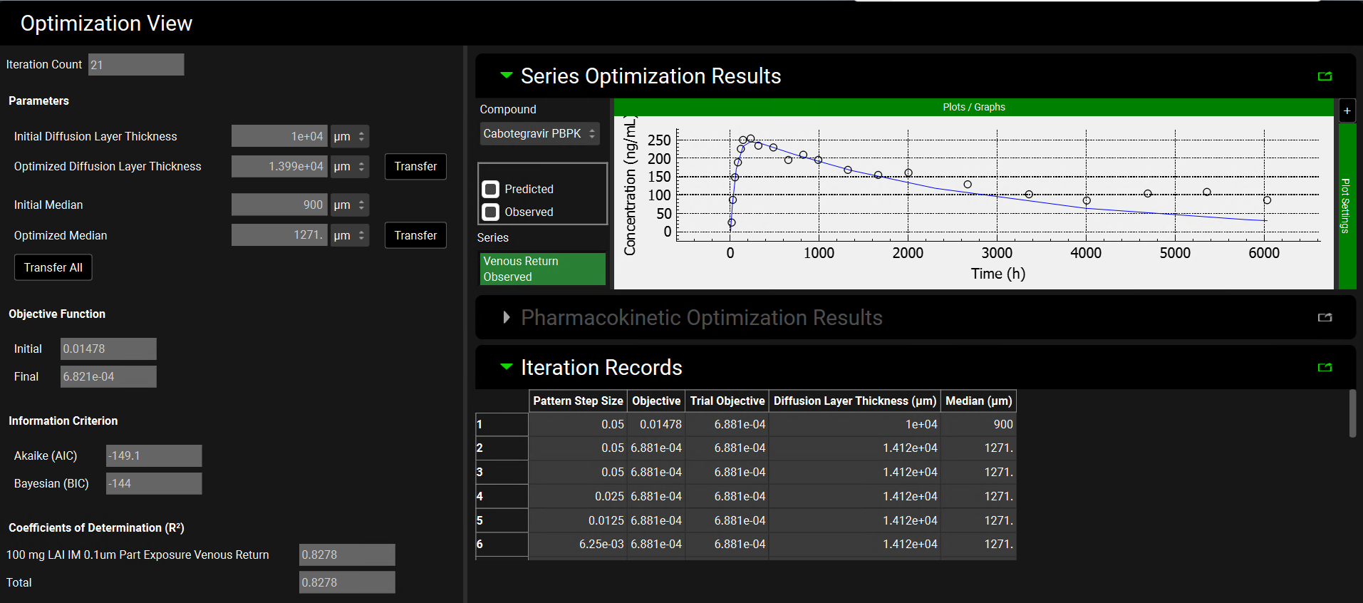Image resolution: width=1363 pixels, height=603 pixels.
Task: Select the Plots / Graphs tab header
Action: (973, 107)
